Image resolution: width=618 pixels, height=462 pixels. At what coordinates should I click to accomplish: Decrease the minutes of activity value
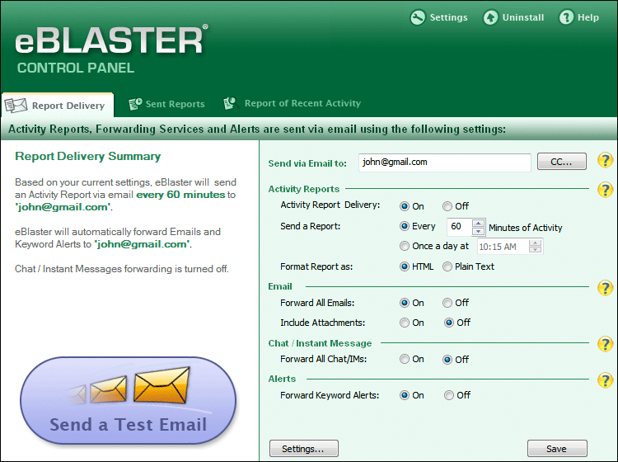(478, 231)
